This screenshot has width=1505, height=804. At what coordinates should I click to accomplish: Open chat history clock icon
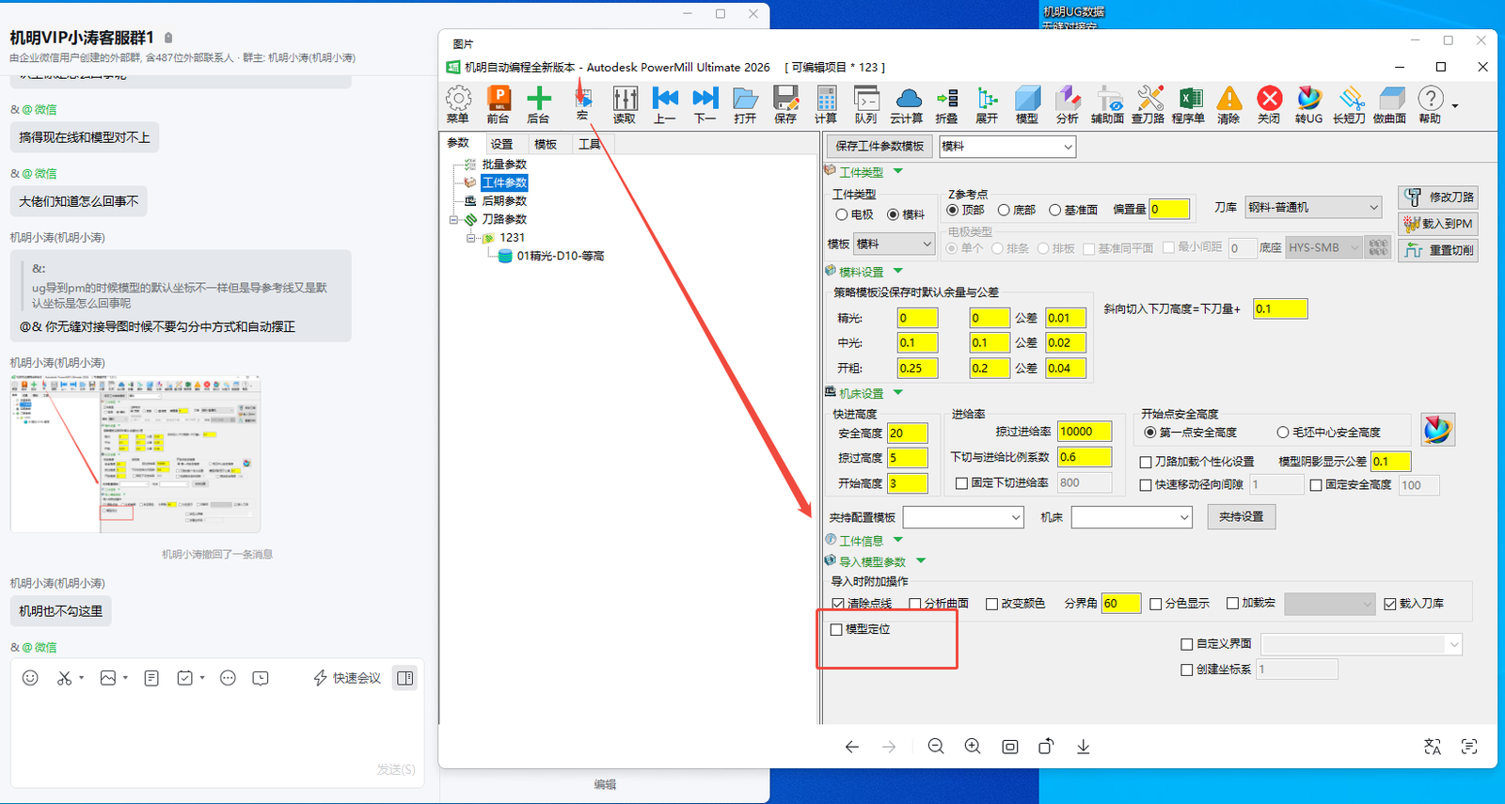pos(261,678)
